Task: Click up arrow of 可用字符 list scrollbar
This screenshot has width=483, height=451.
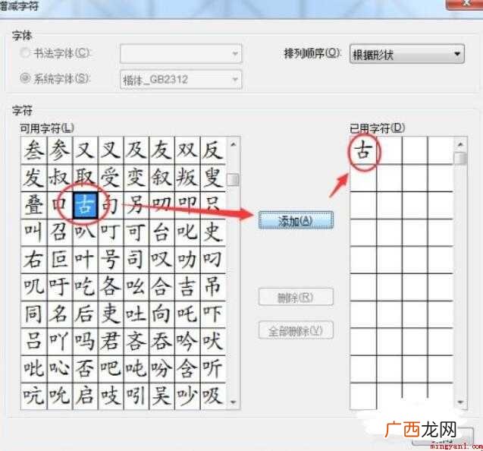Action: click(234, 144)
